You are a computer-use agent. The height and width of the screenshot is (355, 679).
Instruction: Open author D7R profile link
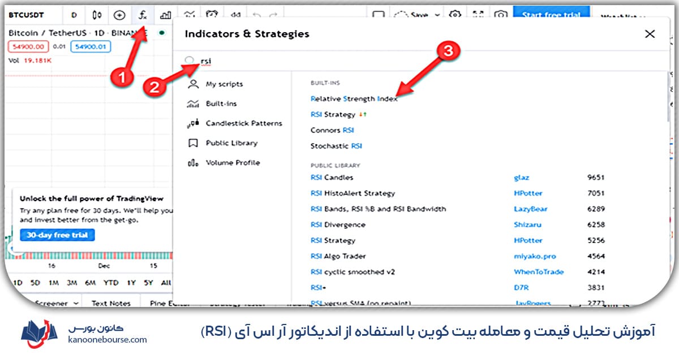coord(521,288)
